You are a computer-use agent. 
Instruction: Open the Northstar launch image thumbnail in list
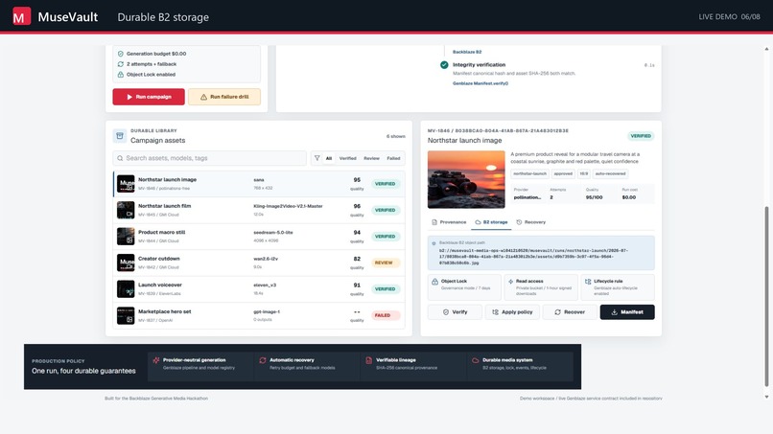[126, 184]
